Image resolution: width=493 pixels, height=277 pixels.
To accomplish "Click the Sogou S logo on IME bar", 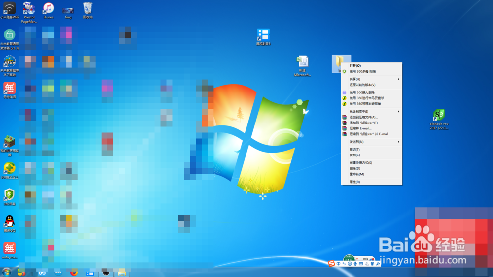I will click(331, 263).
